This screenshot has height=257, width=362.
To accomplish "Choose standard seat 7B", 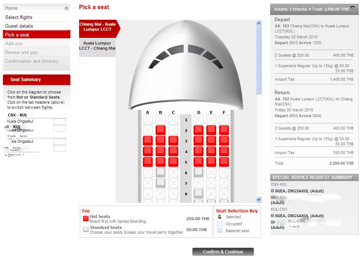I will click(x=160, y=183).
